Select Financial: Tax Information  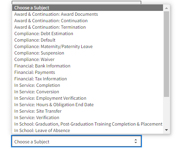click(x=87, y=79)
